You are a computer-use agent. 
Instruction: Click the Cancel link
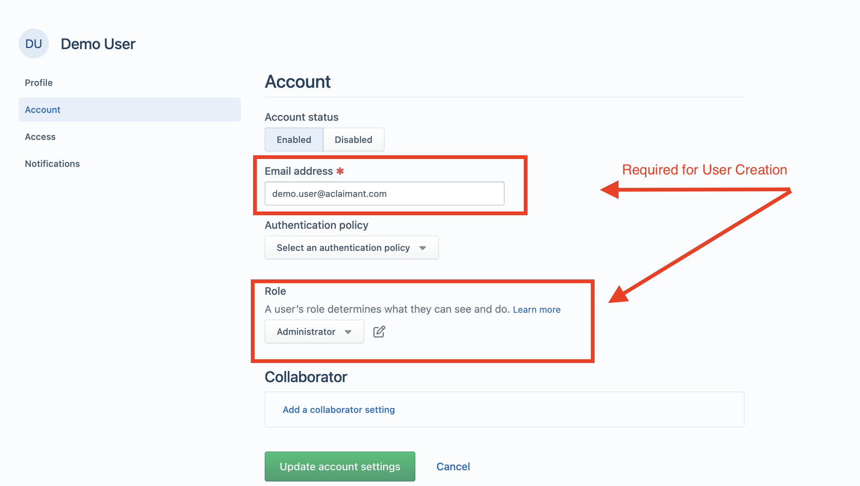pos(453,466)
